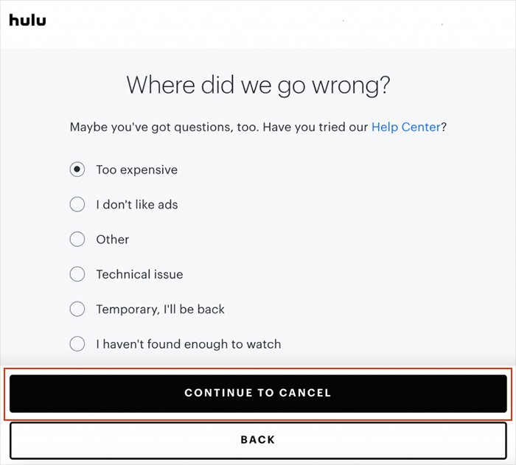
Task: Open the Help Center link
Action: (x=405, y=127)
